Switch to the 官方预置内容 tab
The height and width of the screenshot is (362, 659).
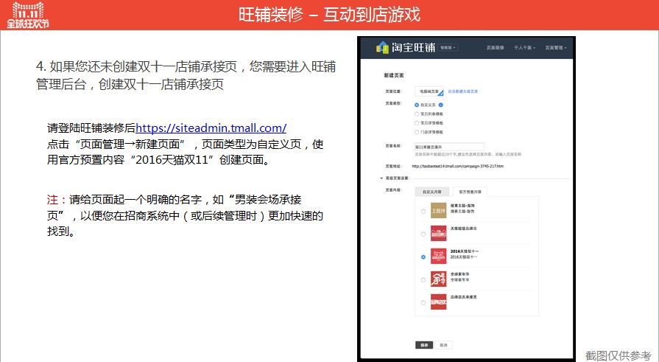click(470, 192)
